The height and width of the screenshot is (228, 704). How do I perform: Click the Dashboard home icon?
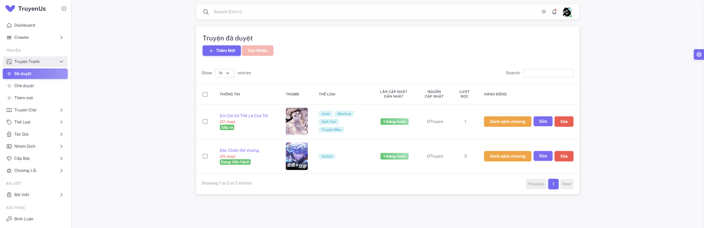[9, 25]
